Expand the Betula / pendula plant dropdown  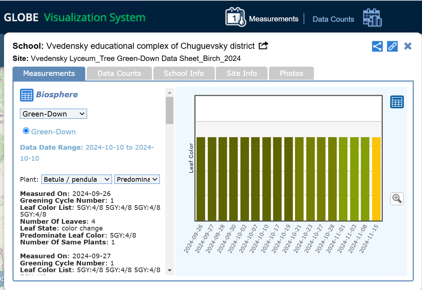tap(77, 179)
